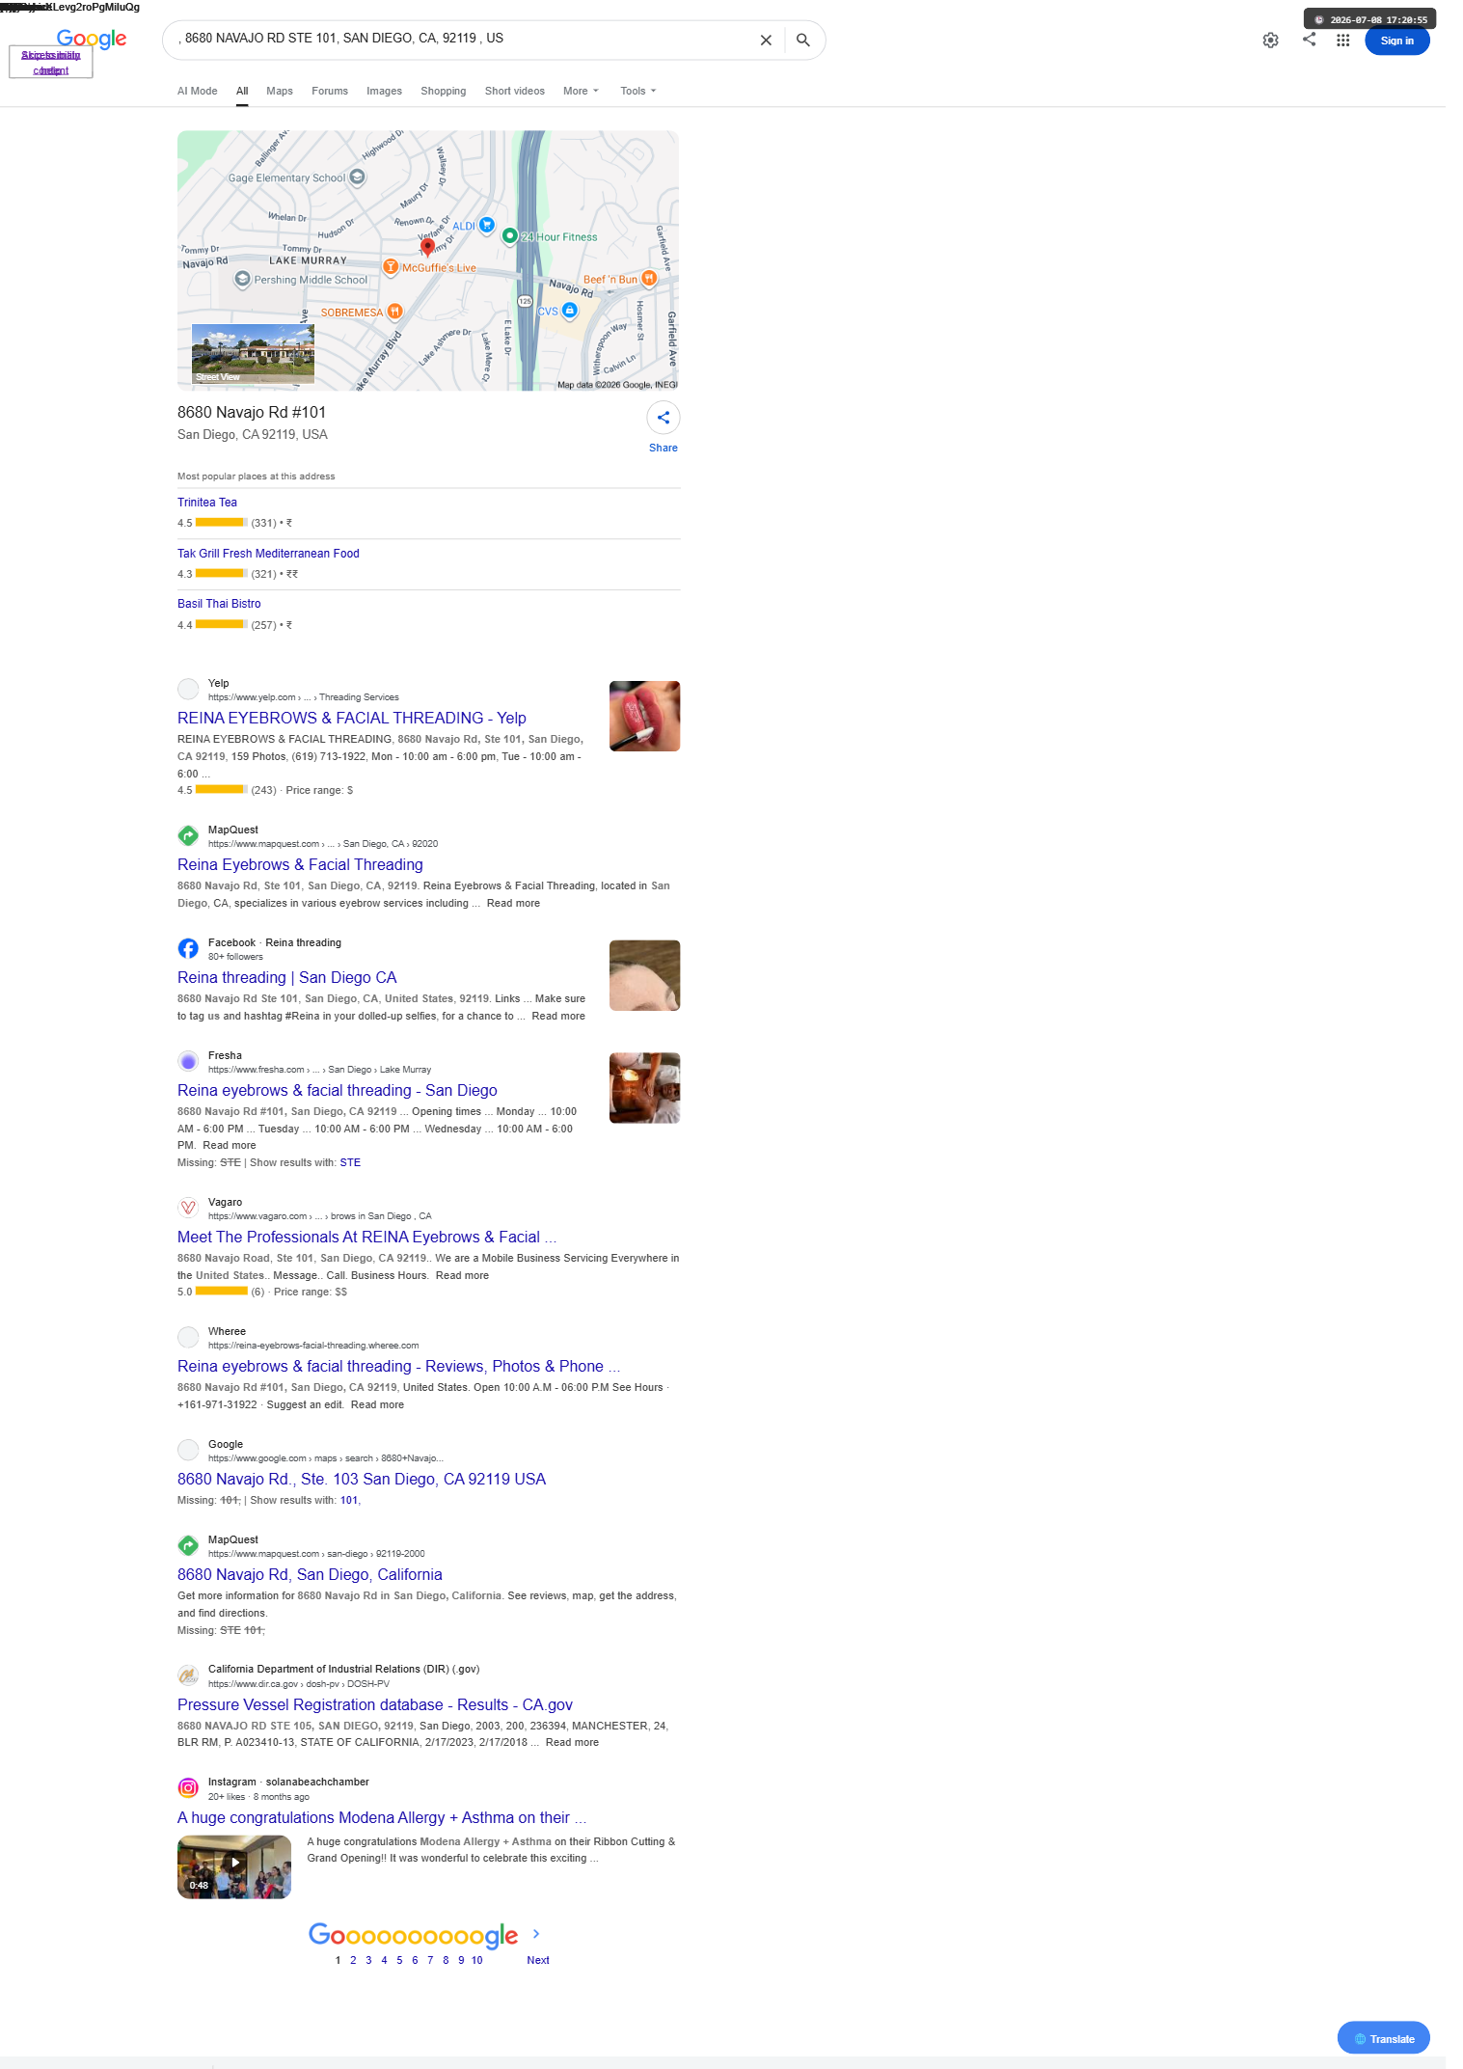Image resolution: width=1463 pixels, height=2069 pixels.
Task: Open MapQuest Reina Eyebrows & Facial Threading
Action: [300, 864]
